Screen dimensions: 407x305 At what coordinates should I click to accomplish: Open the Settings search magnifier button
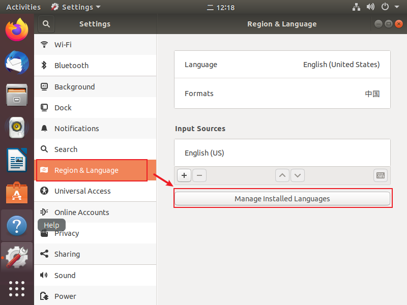pos(46,24)
